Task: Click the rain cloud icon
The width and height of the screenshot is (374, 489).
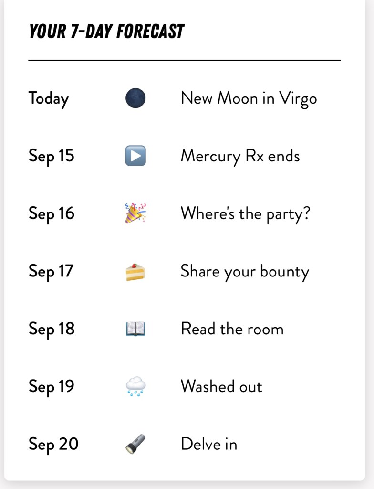Action: pos(135,386)
